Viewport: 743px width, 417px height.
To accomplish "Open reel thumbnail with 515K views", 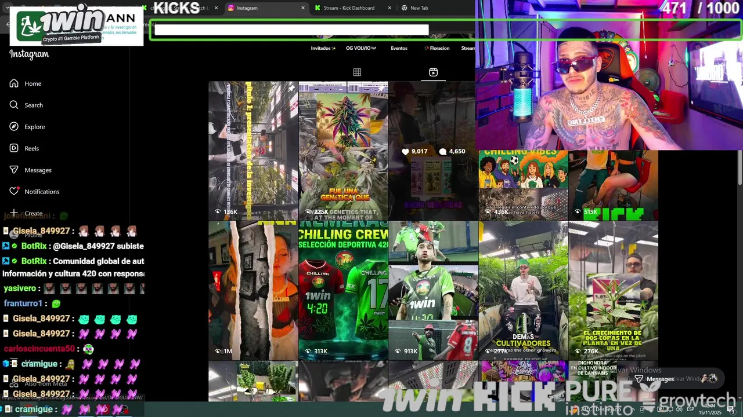I will point(613,185).
